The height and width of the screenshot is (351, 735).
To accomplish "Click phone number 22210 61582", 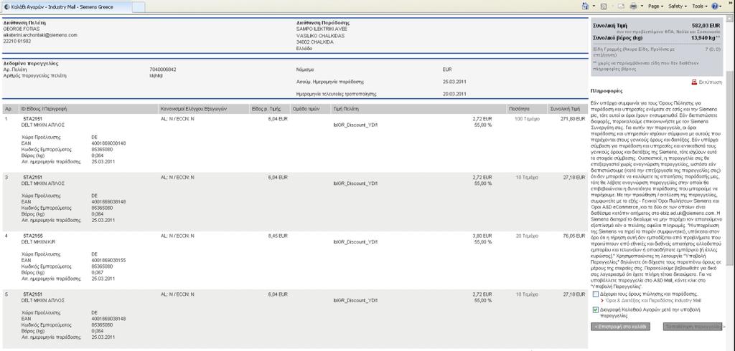I will coord(17,41).
